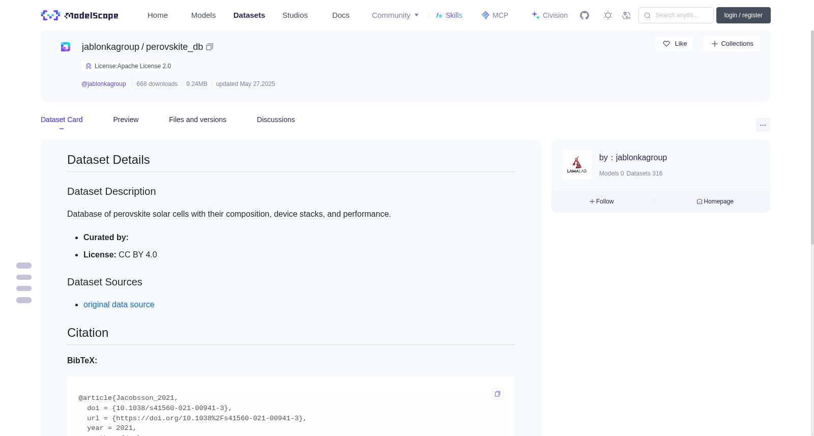Screen dimensions: 814x436
Task: Copy dataset name perovskite_db icon
Action: click(210, 47)
